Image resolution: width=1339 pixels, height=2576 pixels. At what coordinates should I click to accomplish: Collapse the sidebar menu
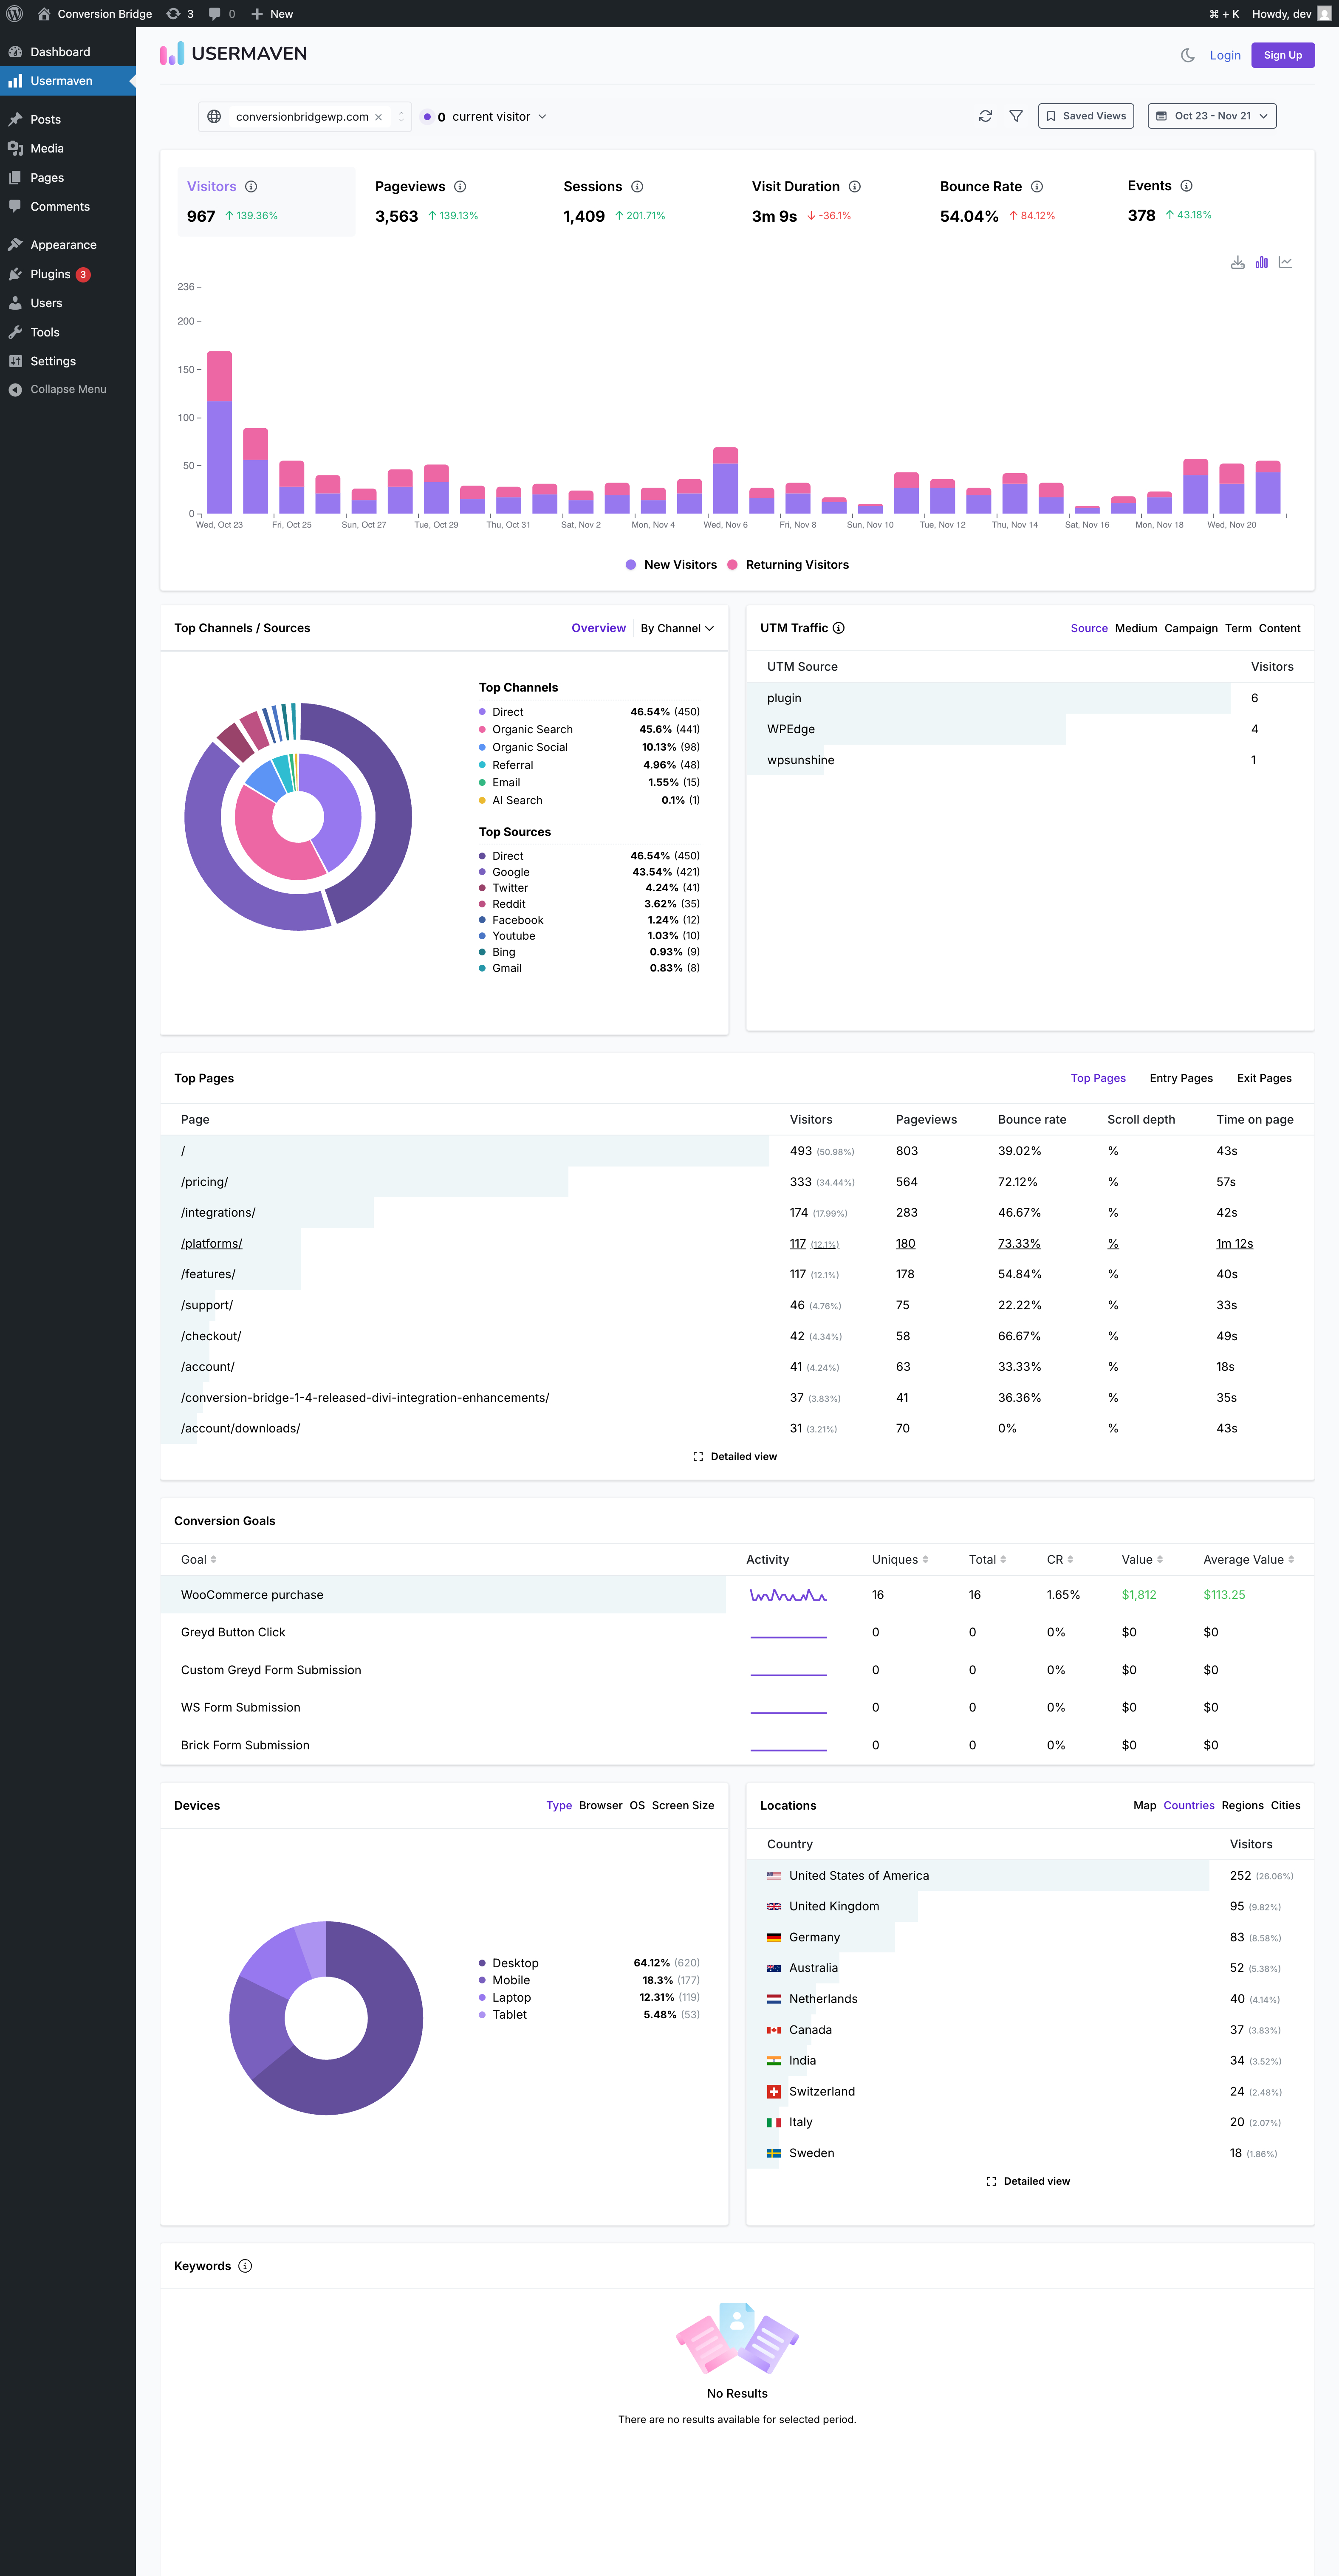(68, 389)
